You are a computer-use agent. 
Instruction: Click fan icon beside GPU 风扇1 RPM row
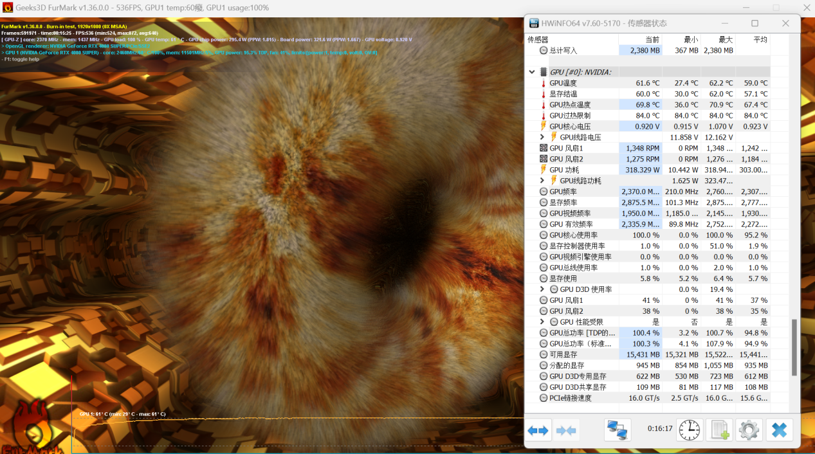click(x=544, y=149)
